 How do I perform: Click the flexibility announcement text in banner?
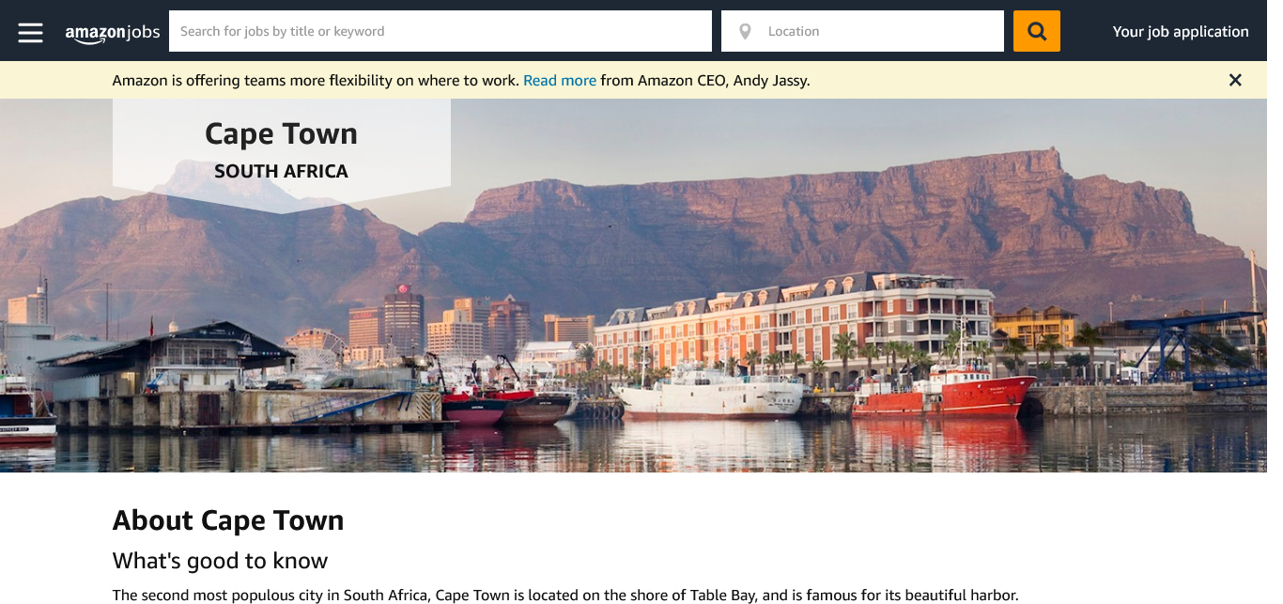(316, 81)
